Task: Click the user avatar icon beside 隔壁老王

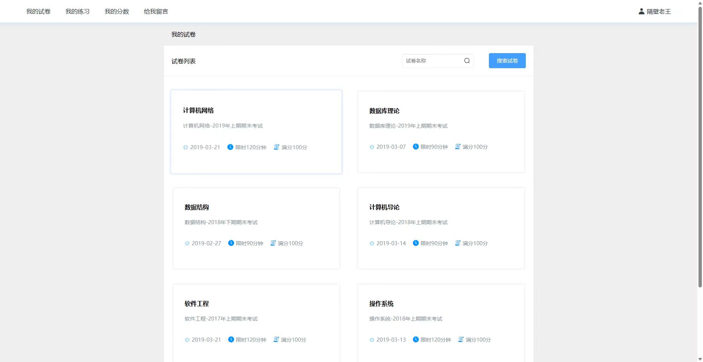Action: point(641,11)
